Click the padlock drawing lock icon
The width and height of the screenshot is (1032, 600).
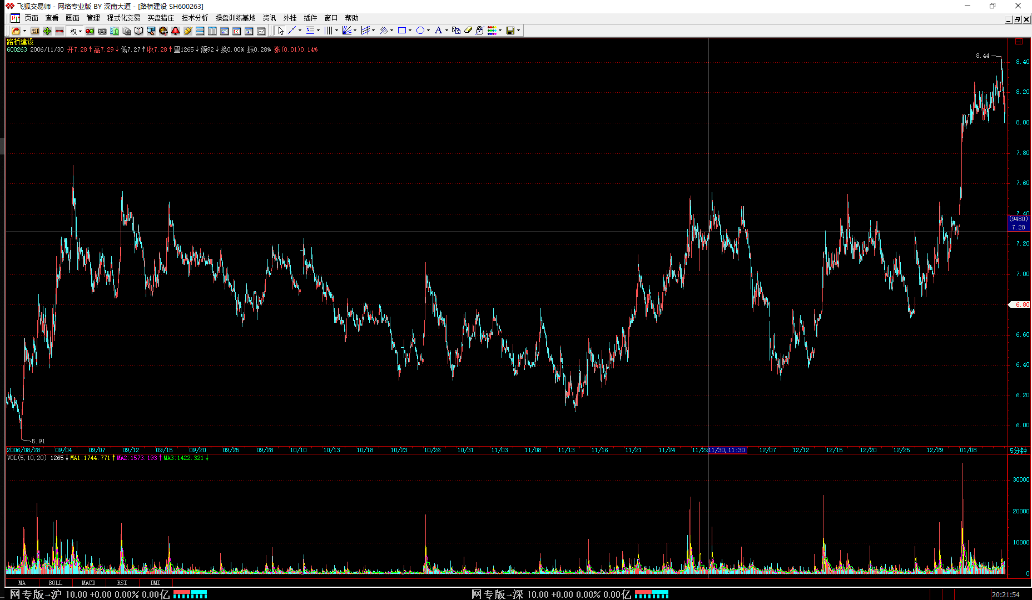[480, 31]
